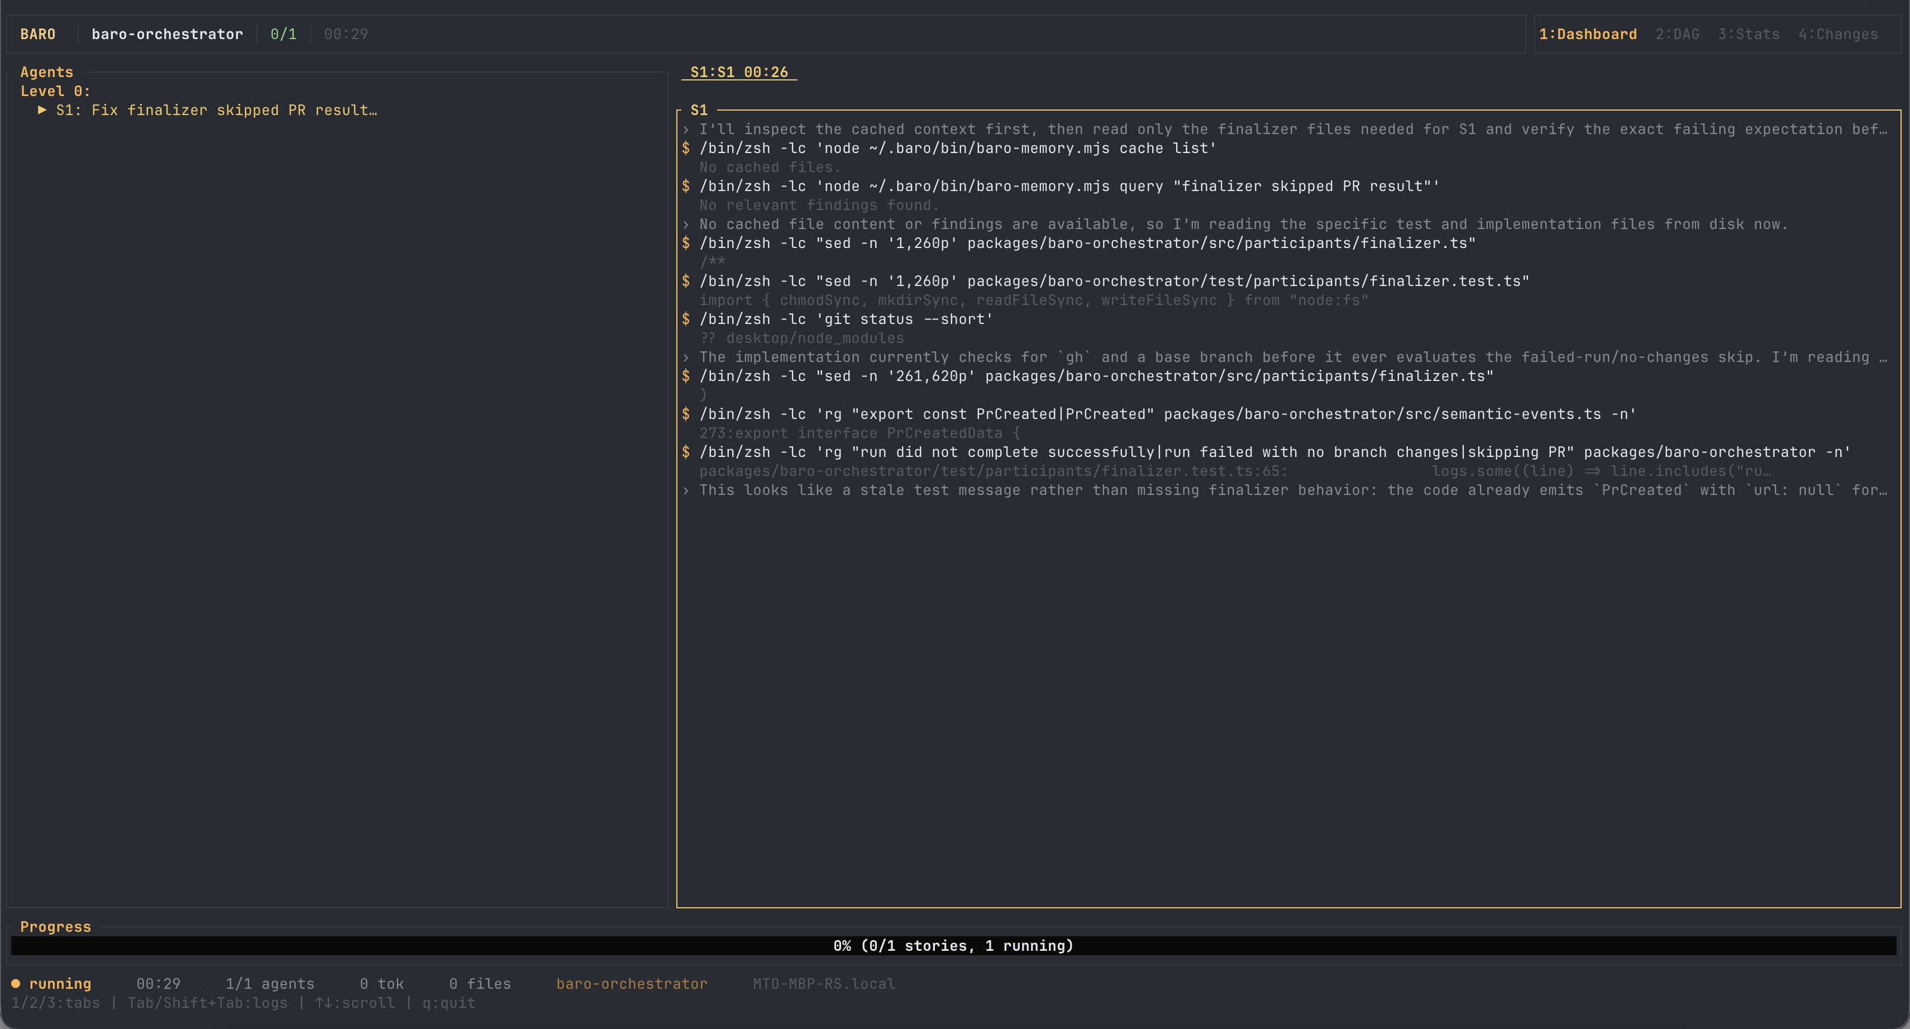
Task: Click the q:quit shortcut hint
Action: 448,1003
